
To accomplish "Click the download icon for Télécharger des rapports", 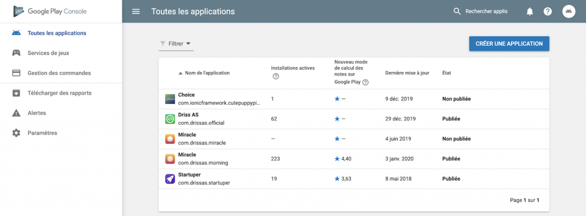I will tap(16, 93).
